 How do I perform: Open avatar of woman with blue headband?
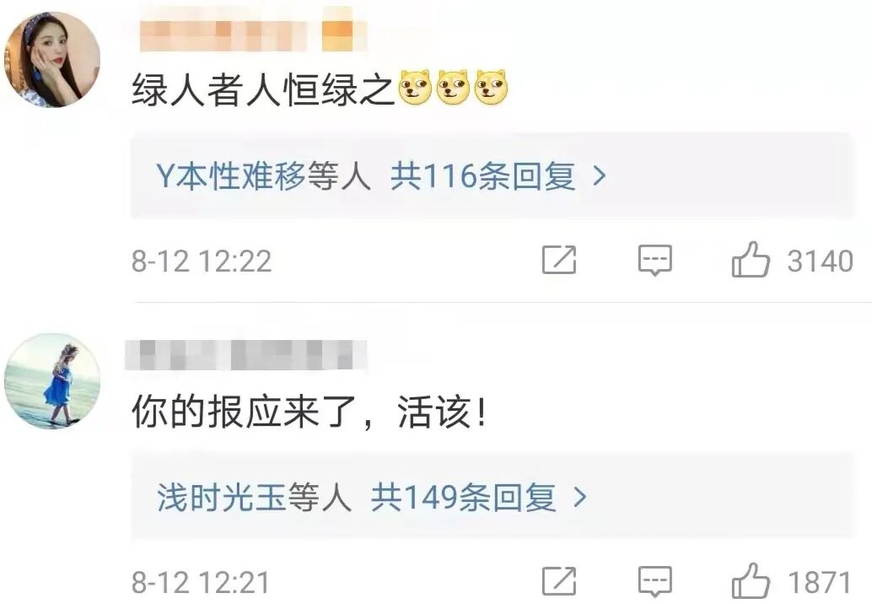[52, 60]
